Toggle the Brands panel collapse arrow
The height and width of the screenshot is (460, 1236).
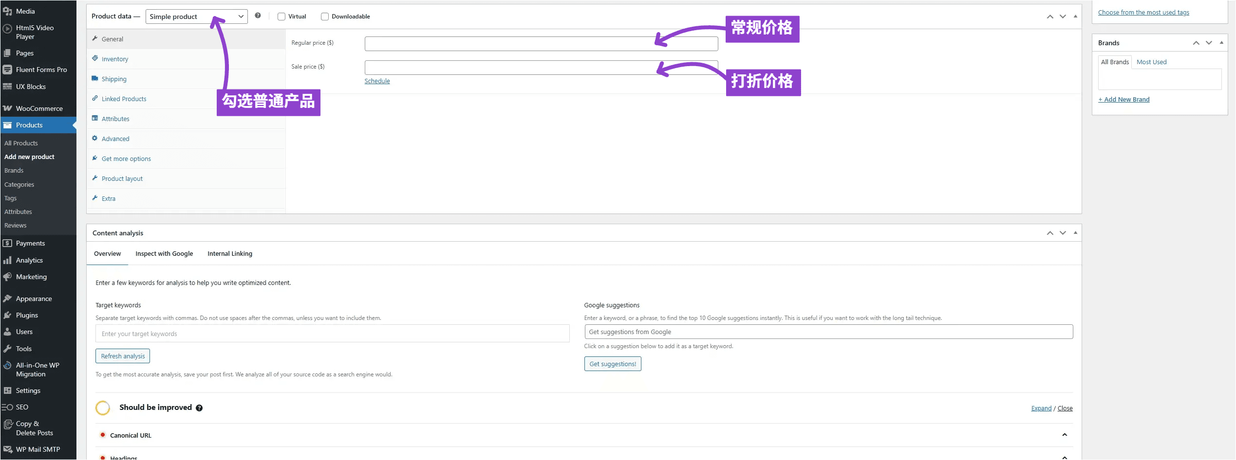[x=1221, y=43]
